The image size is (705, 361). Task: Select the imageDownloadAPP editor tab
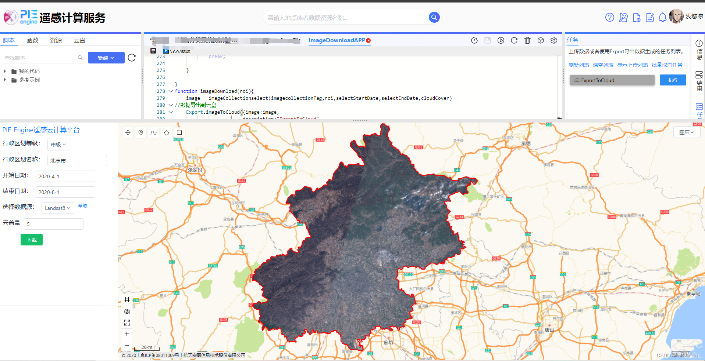pyautogui.click(x=339, y=40)
